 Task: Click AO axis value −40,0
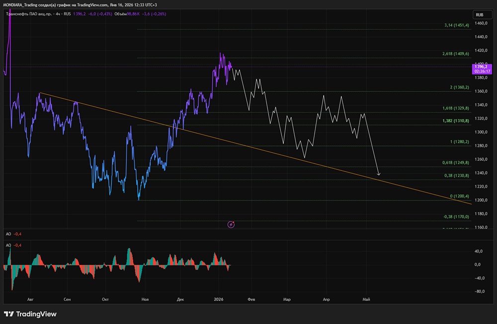tap(480, 278)
